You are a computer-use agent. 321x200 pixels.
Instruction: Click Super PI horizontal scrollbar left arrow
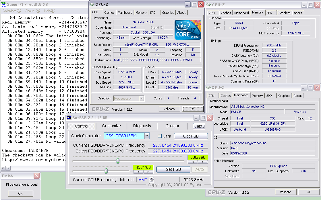point(3,168)
